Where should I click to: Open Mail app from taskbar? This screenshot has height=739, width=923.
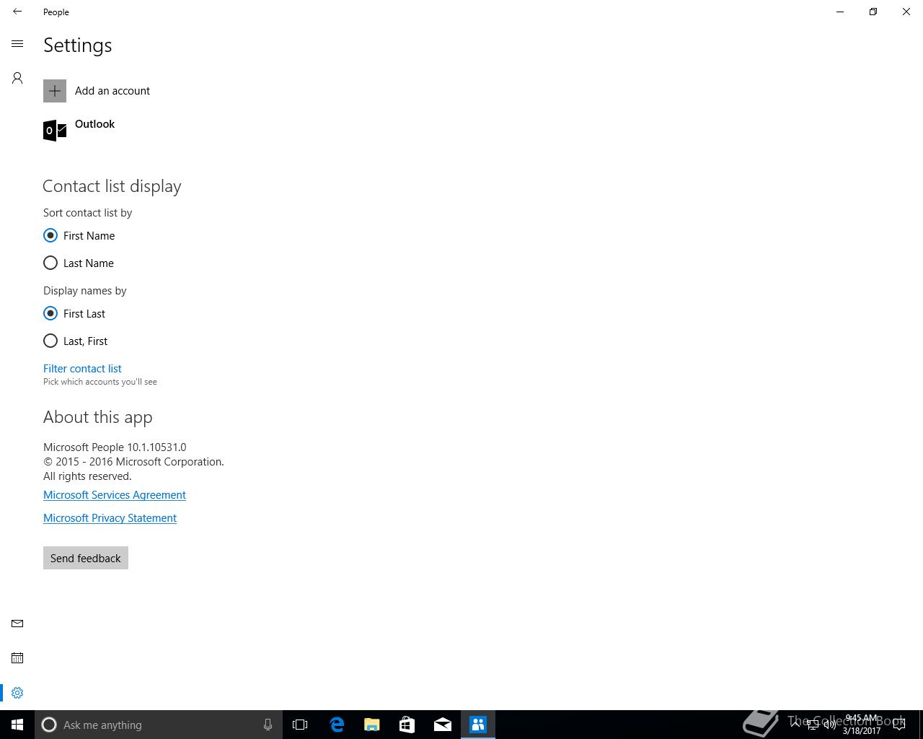point(443,725)
